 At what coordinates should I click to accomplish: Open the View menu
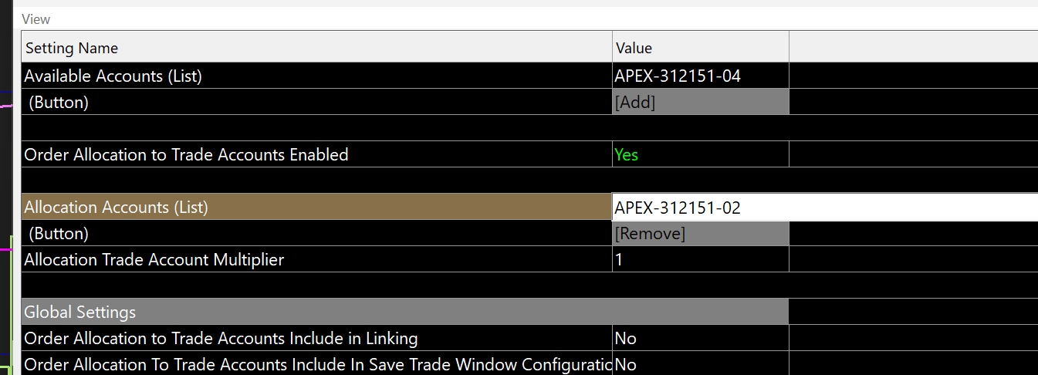[x=36, y=19]
